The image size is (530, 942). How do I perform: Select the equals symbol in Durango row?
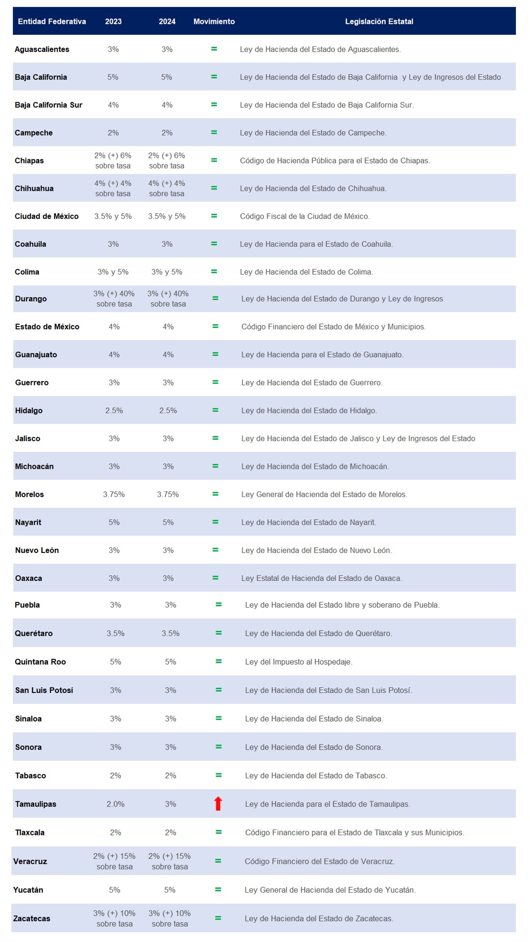[215, 298]
